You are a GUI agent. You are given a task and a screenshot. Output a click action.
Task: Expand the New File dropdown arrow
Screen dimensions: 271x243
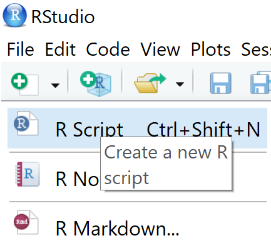55,85
